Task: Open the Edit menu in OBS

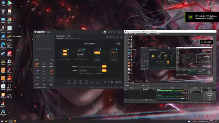Action: [x=131, y=34]
